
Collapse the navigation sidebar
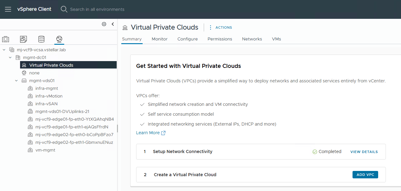click(113, 24)
